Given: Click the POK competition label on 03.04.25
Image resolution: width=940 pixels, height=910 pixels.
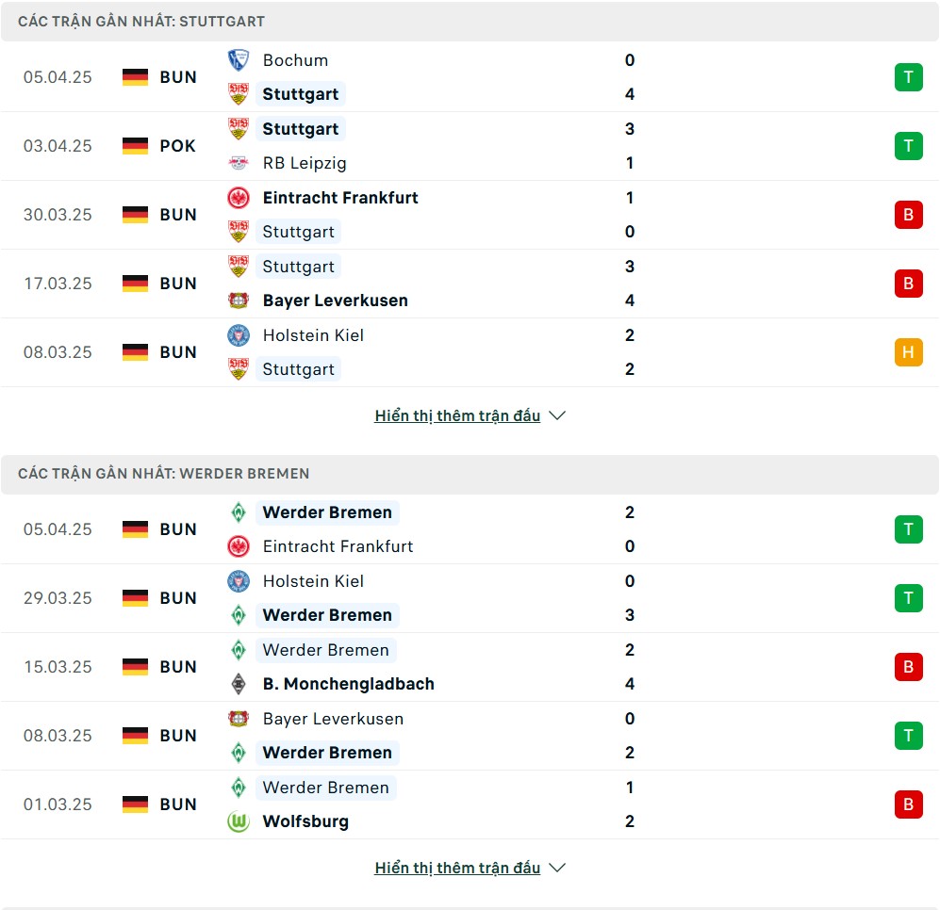Looking at the screenshot, I should pos(177,146).
